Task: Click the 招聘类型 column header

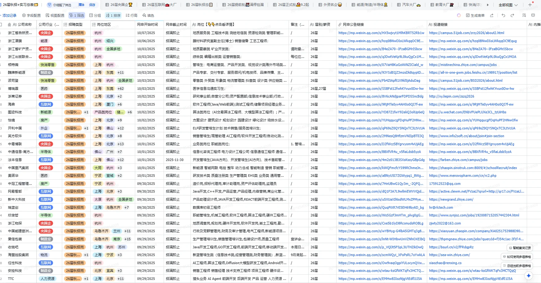Action: coord(75,24)
